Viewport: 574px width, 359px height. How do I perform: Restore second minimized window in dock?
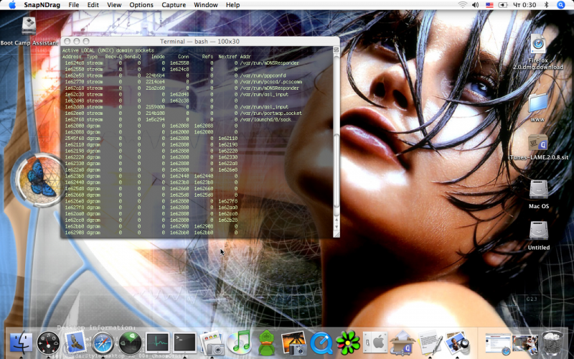click(525, 343)
